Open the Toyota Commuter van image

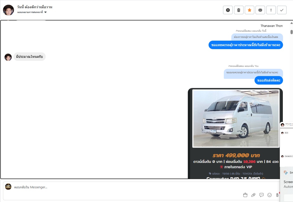click(236, 118)
